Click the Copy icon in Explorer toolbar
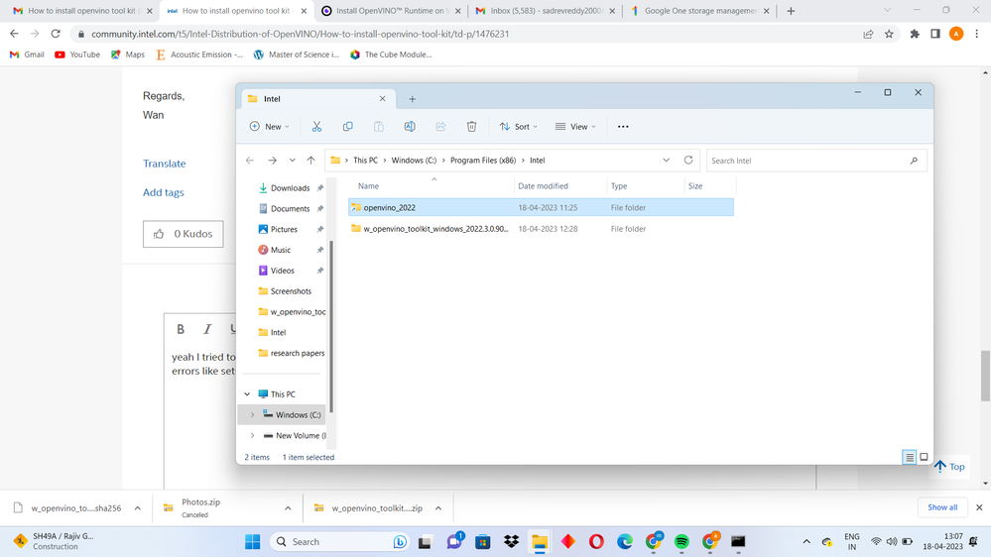991x557 pixels. [x=347, y=127]
